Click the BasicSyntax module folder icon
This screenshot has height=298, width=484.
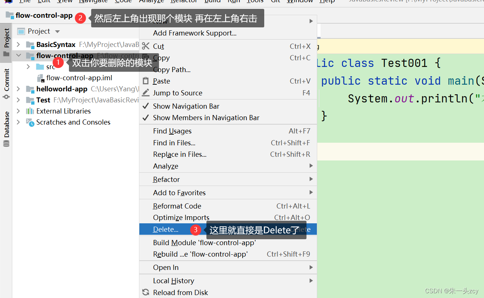[x=30, y=45]
